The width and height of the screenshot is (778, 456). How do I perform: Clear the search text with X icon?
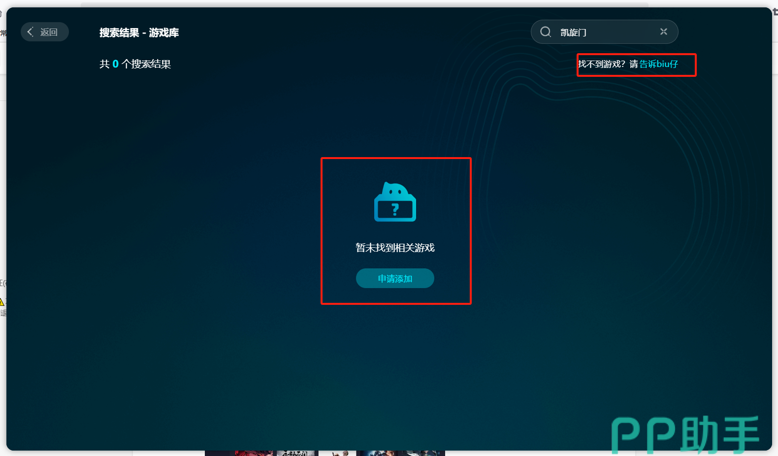664,32
